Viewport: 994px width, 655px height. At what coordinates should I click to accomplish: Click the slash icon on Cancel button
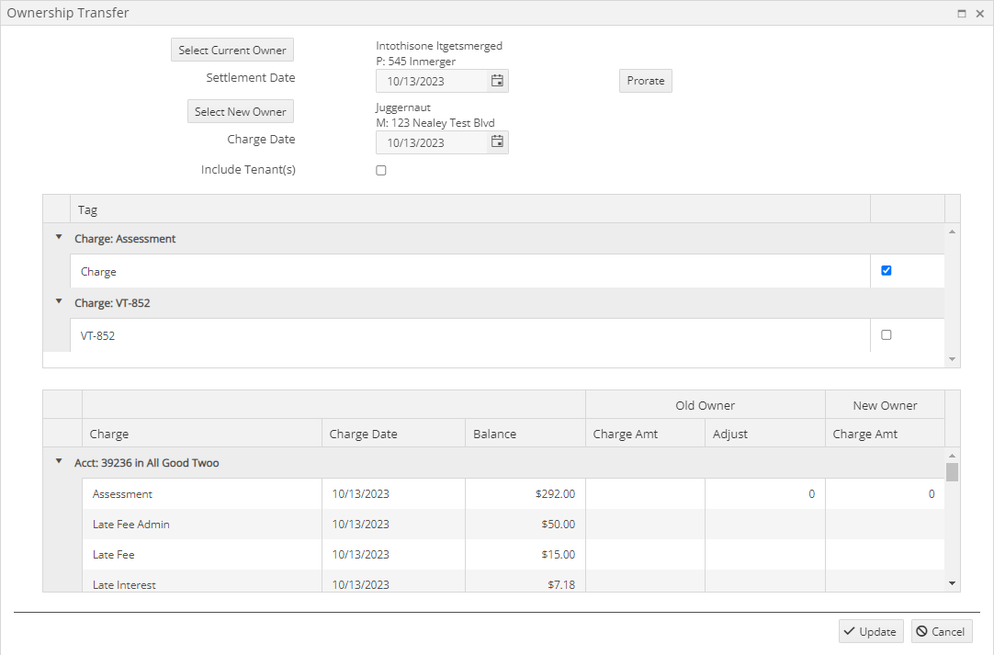click(922, 631)
